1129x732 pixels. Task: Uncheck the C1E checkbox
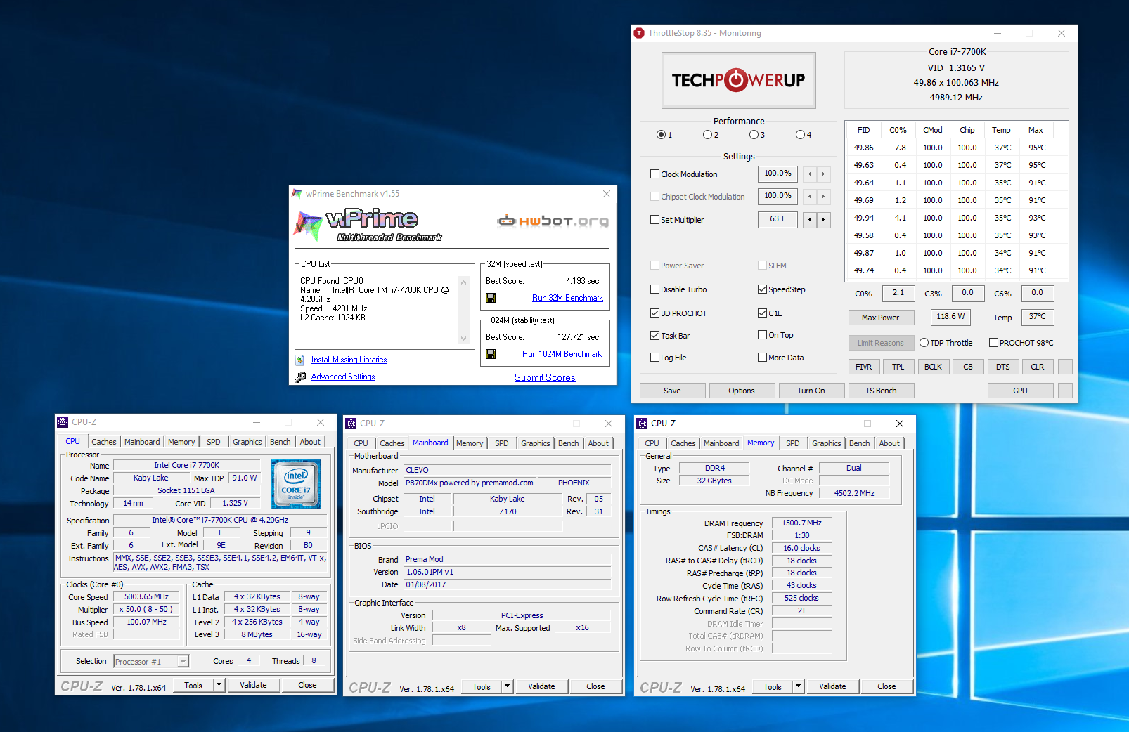point(763,313)
